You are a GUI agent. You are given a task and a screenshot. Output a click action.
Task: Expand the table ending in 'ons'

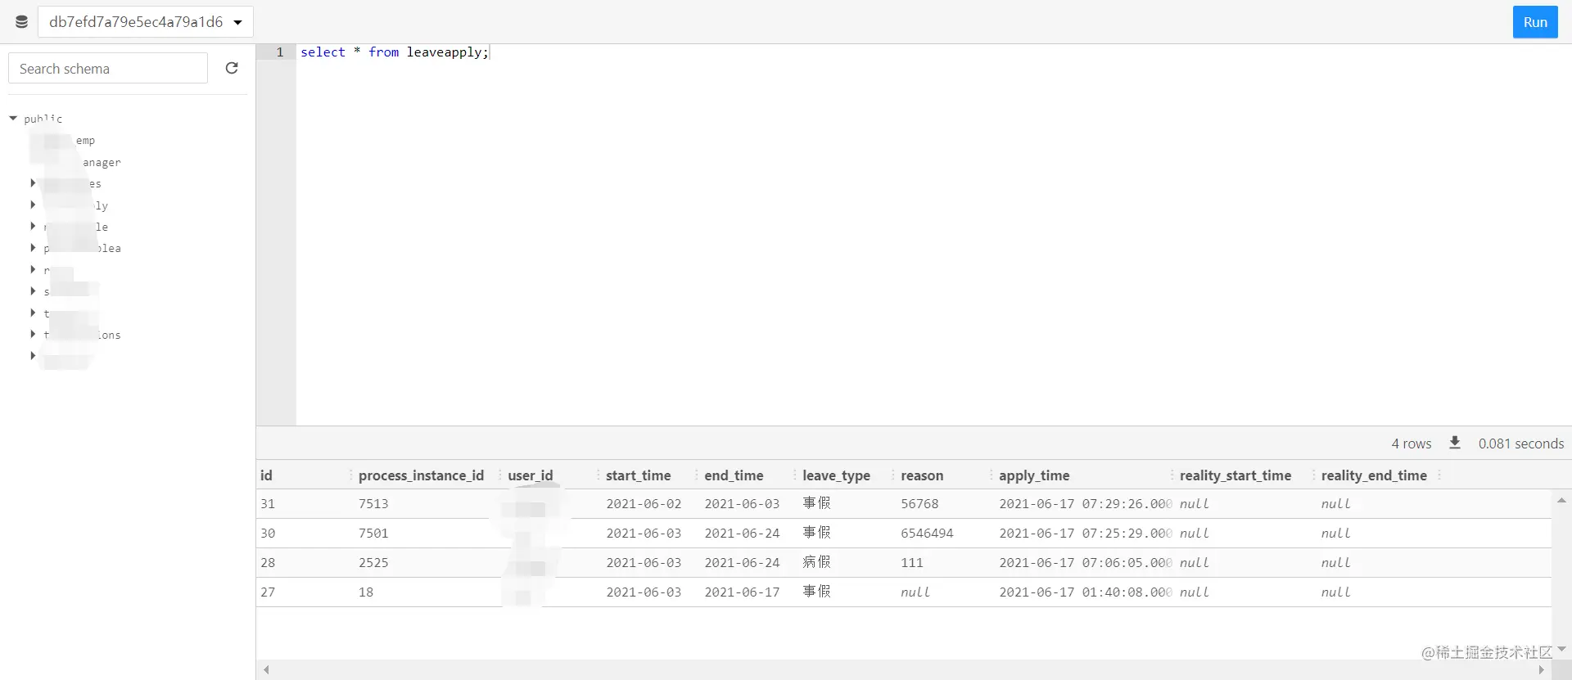(33, 334)
